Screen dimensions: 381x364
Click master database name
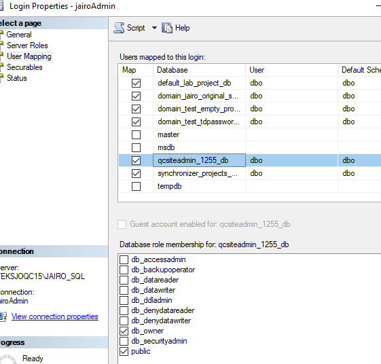(168, 134)
